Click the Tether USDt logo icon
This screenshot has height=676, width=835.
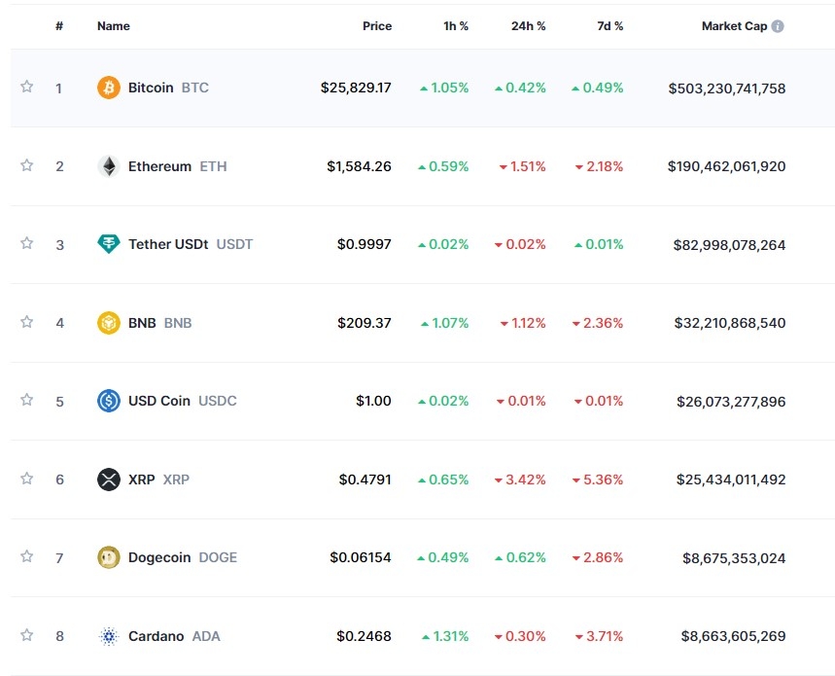(x=109, y=244)
